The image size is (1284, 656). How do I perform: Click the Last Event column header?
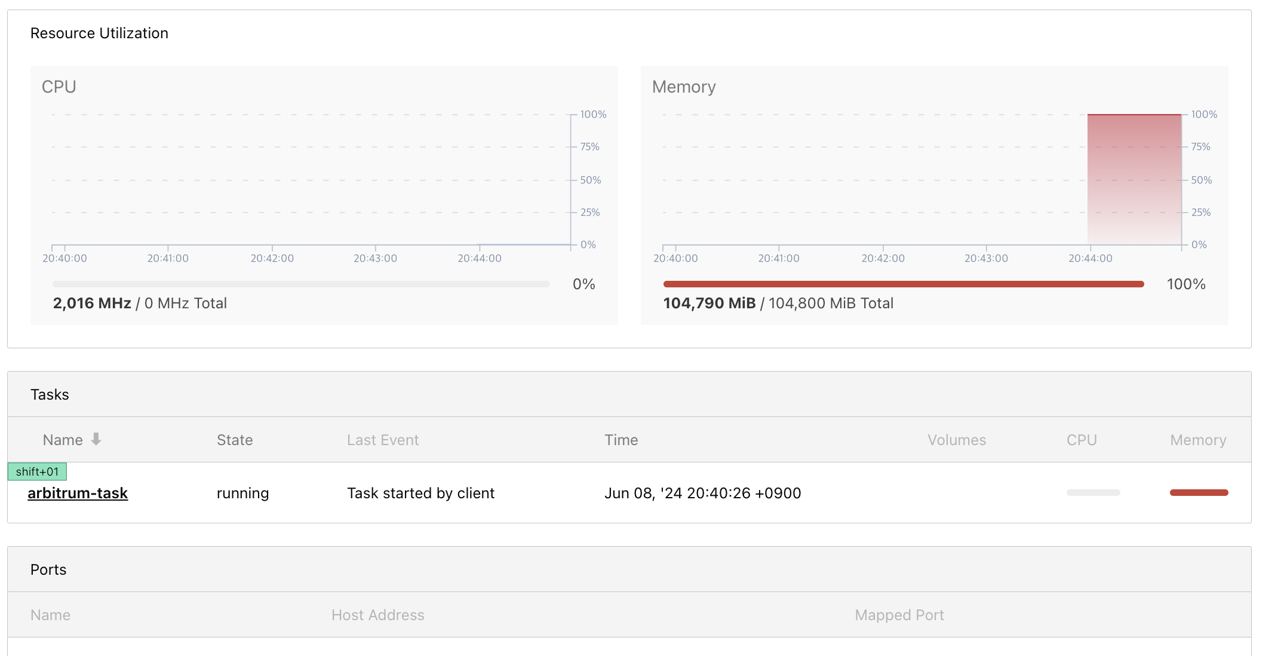383,440
